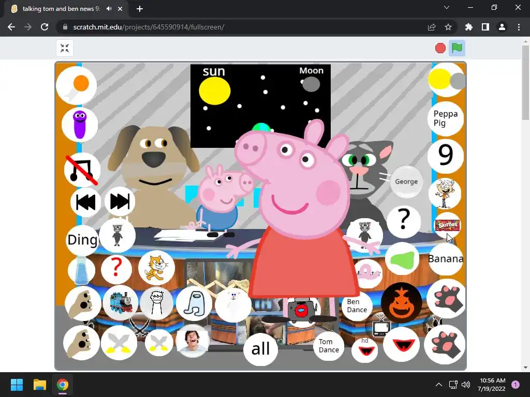Viewport: 530px width, 397px height.
Task: Open File Explorer from taskbar
Action: click(39, 385)
